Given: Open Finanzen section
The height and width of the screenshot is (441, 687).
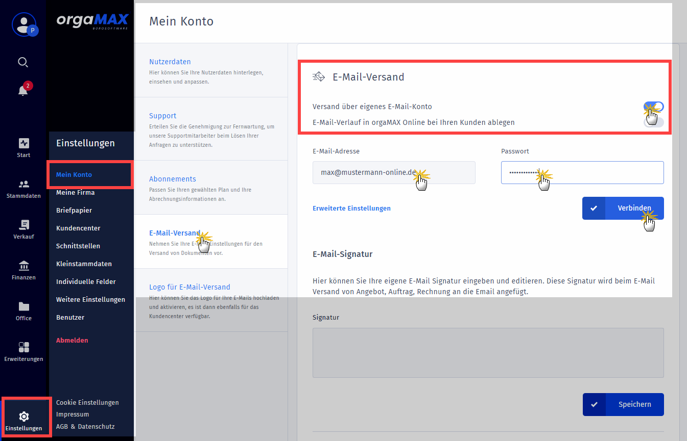Looking at the screenshot, I should coord(23,270).
